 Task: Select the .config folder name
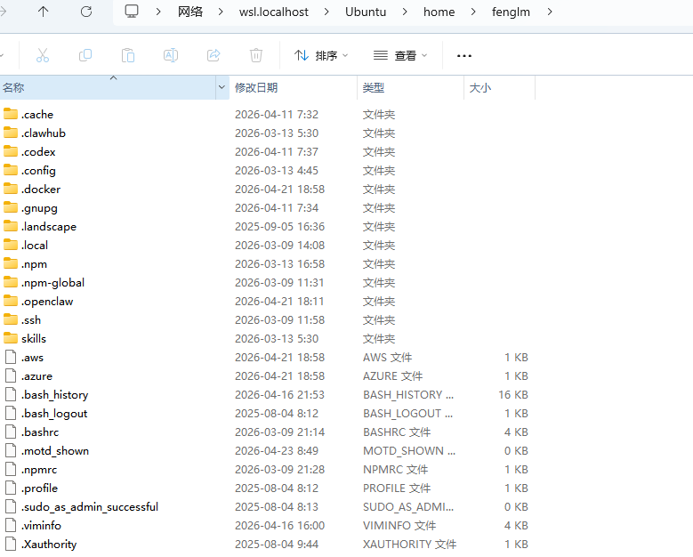[x=38, y=171]
